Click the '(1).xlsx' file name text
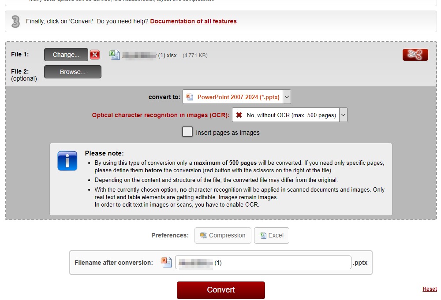The width and height of the screenshot is (441, 300). pyautogui.click(x=167, y=56)
